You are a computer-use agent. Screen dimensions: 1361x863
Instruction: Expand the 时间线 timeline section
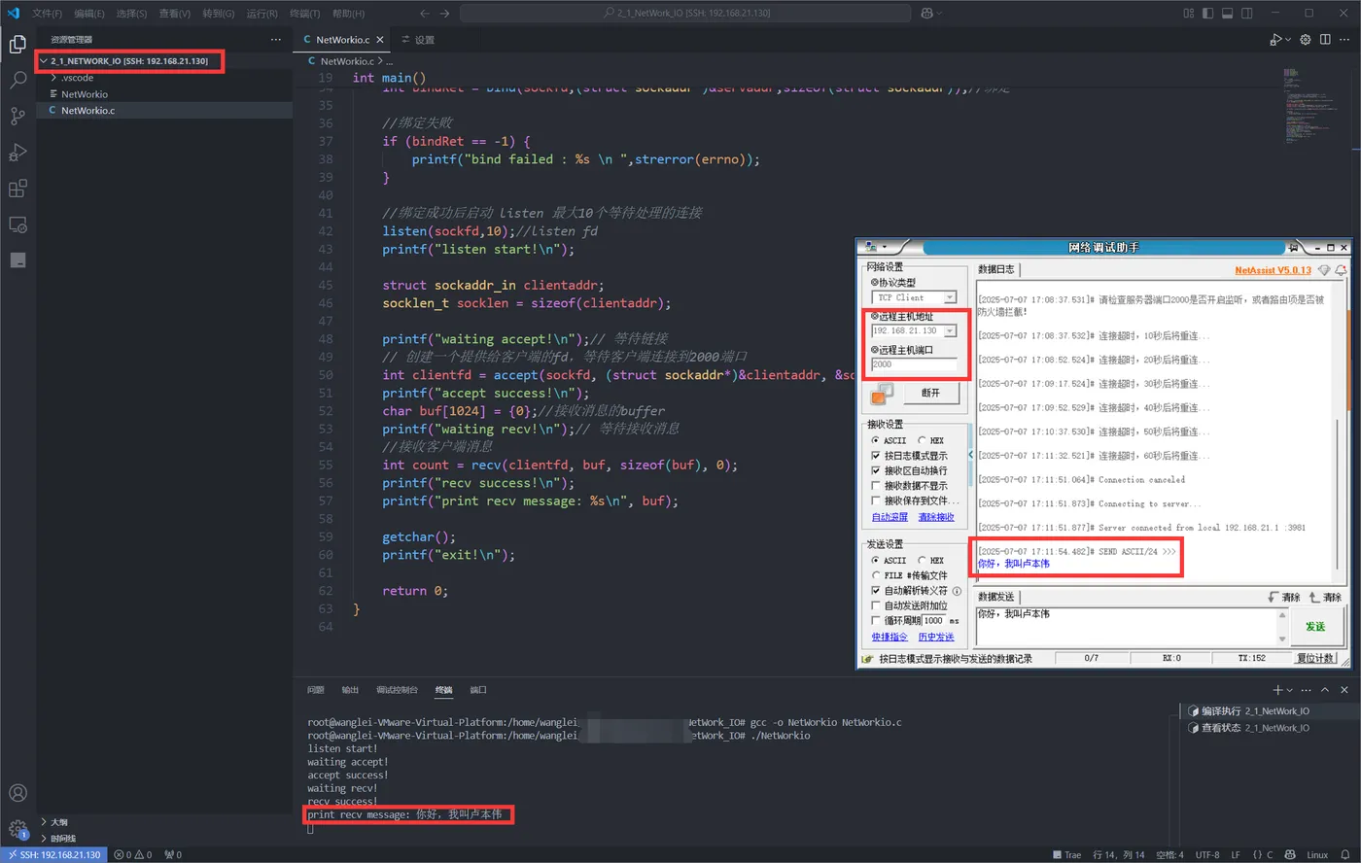pyautogui.click(x=44, y=838)
